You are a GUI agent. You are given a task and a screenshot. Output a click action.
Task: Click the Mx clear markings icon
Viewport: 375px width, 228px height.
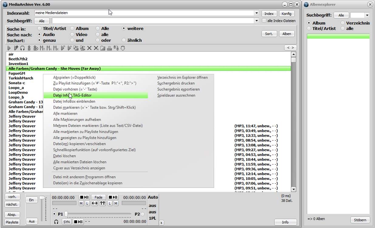click(56, 48)
